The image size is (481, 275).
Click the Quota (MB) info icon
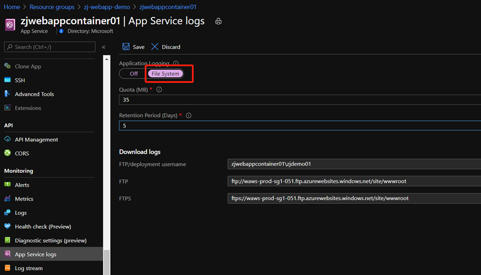(159, 90)
